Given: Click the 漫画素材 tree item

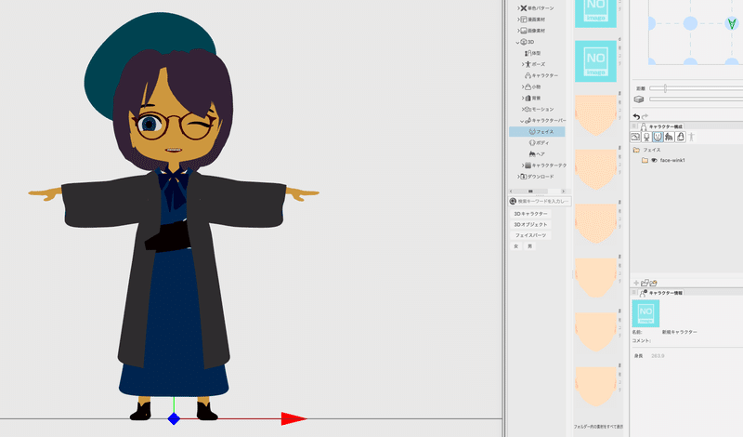Looking at the screenshot, I should click(x=532, y=20).
